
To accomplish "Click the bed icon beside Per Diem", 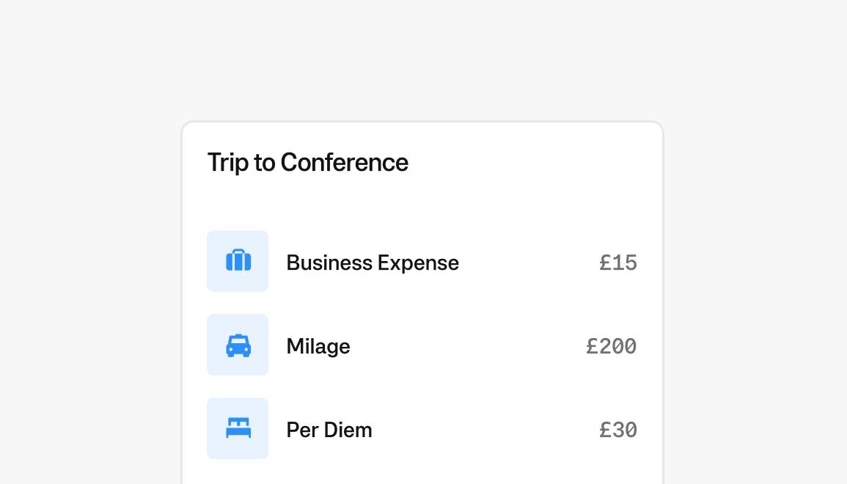I will tap(238, 428).
